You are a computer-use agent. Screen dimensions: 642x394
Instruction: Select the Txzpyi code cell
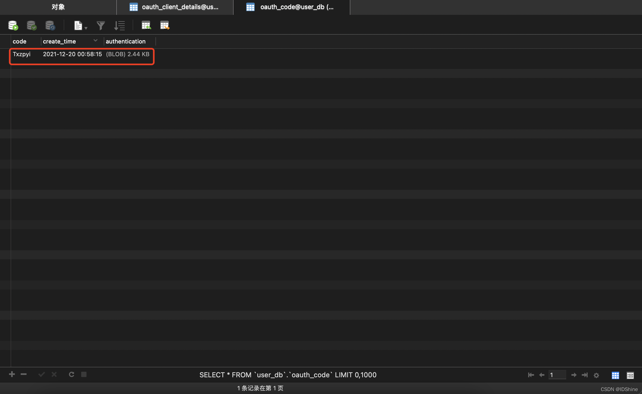tap(21, 54)
